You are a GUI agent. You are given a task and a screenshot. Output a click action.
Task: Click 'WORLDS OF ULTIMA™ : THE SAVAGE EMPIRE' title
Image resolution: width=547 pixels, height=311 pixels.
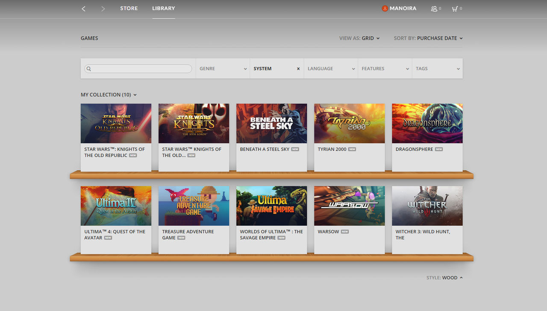click(x=271, y=235)
